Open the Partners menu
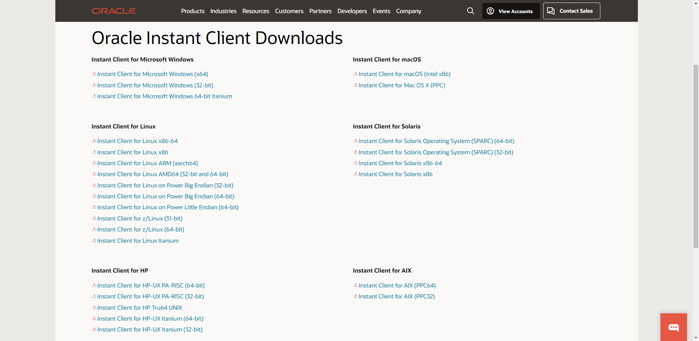 click(320, 11)
